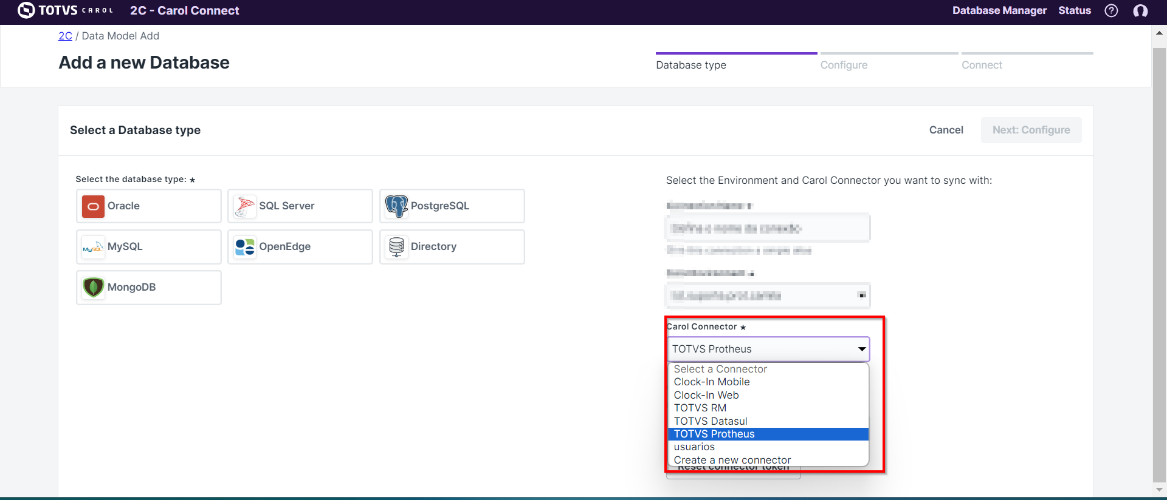Open the Status menu item
Image resolution: width=1167 pixels, height=500 pixels.
tap(1074, 10)
